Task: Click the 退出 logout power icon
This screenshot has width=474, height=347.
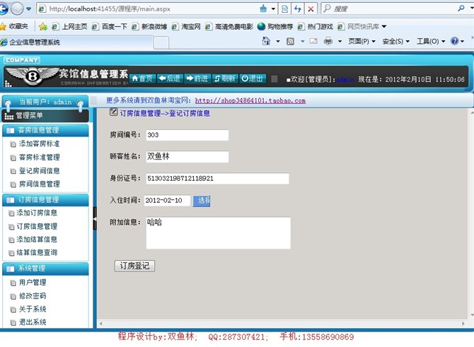Action: click(x=253, y=78)
